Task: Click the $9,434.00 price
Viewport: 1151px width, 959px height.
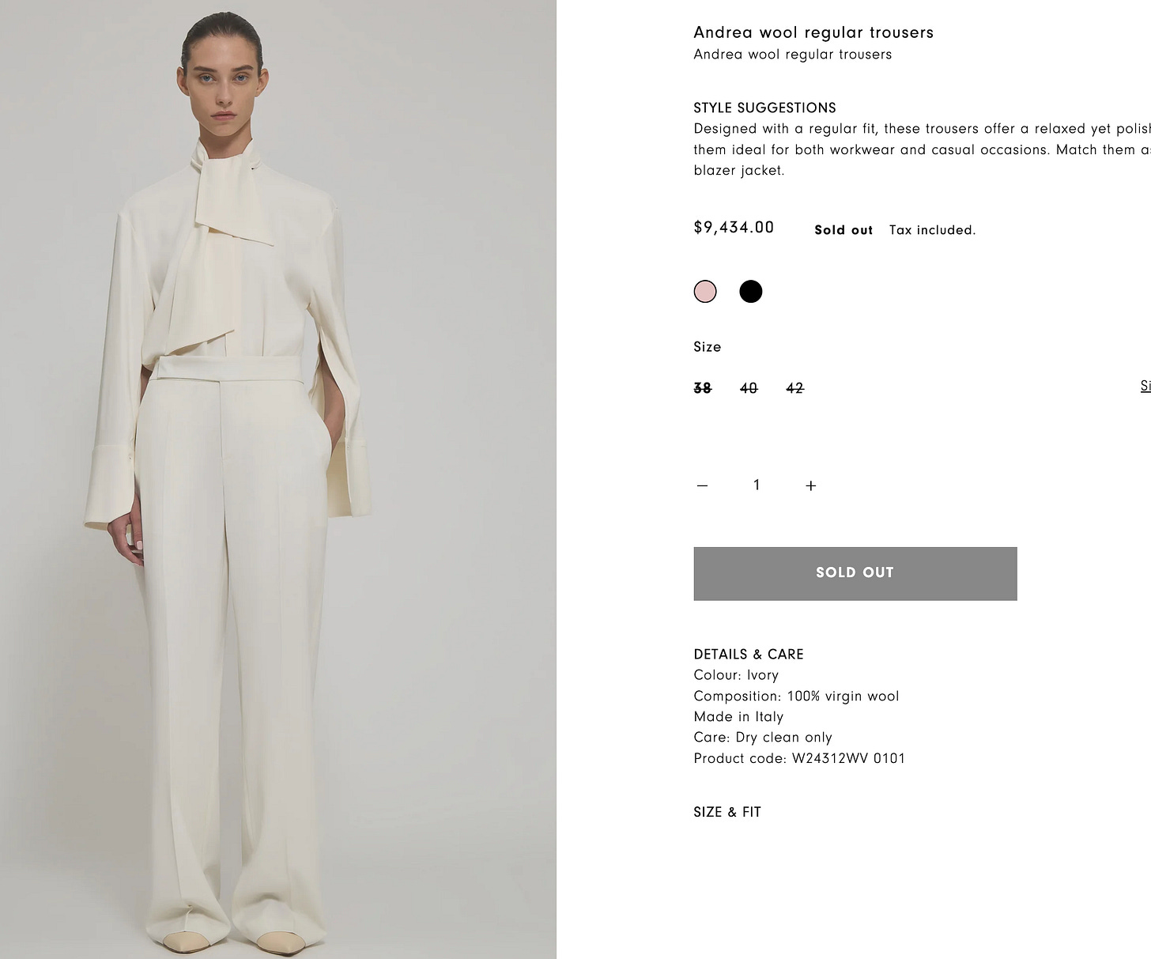Action: 734,228
